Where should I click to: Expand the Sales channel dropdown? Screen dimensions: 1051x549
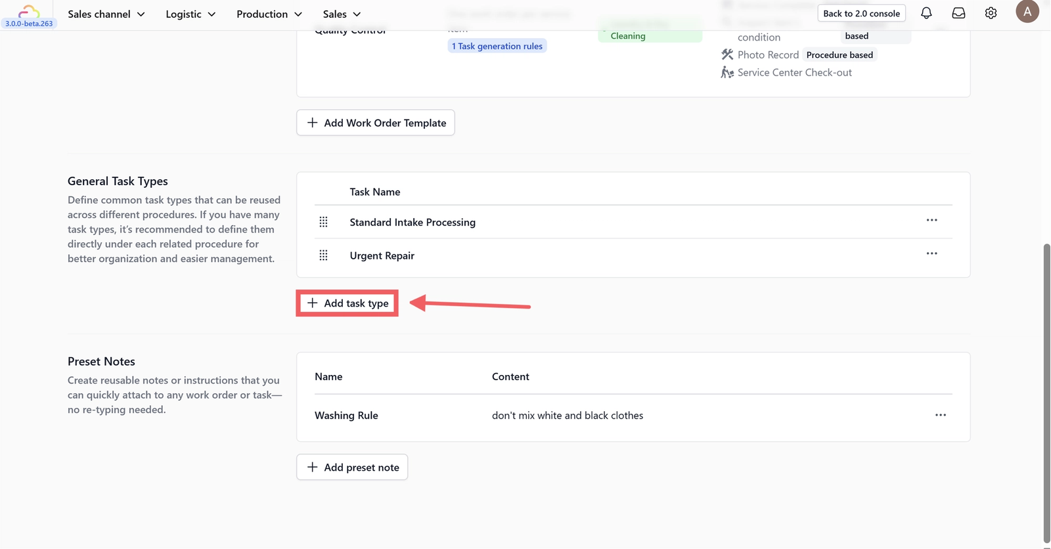point(106,14)
